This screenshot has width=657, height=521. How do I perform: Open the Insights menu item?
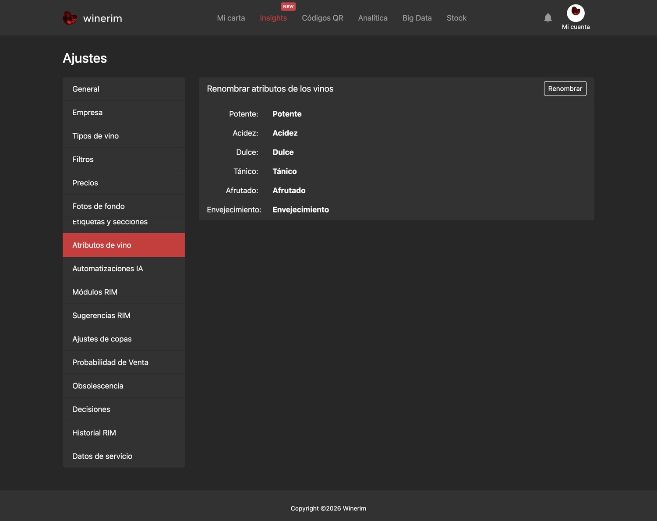[273, 18]
